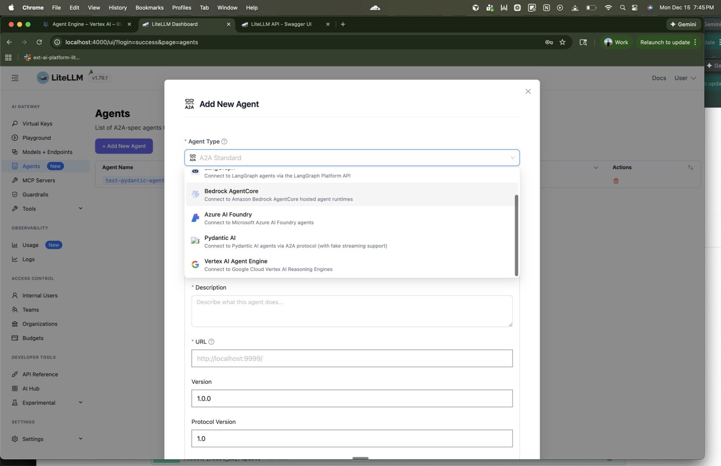Image resolution: width=721 pixels, height=466 pixels.
Task: Delete test-pydantic-agent with trash icon
Action: coord(616,181)
